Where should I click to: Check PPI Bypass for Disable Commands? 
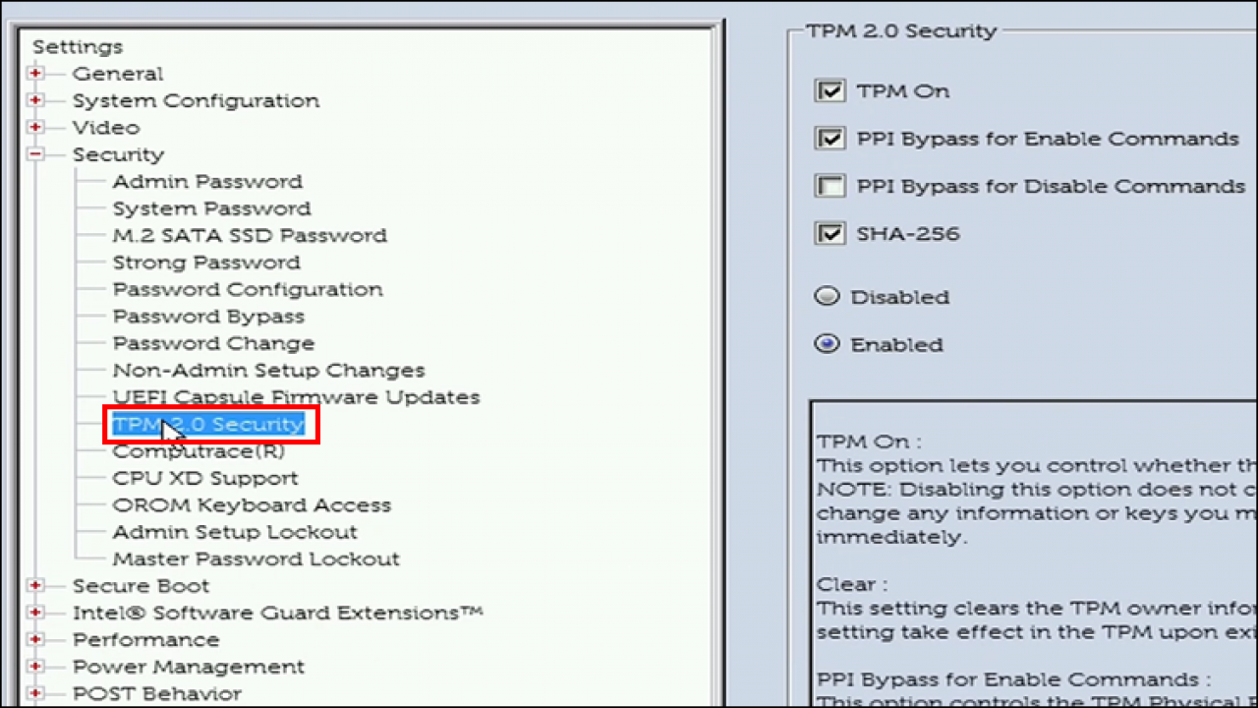pos(829,186)
